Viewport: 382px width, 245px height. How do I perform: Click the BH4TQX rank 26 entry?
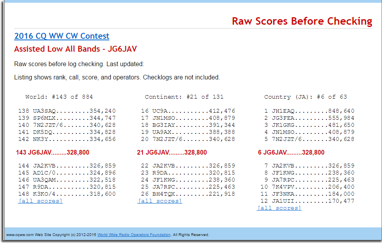click(188, 194)
